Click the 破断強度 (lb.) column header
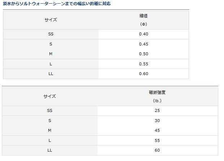 157,96
